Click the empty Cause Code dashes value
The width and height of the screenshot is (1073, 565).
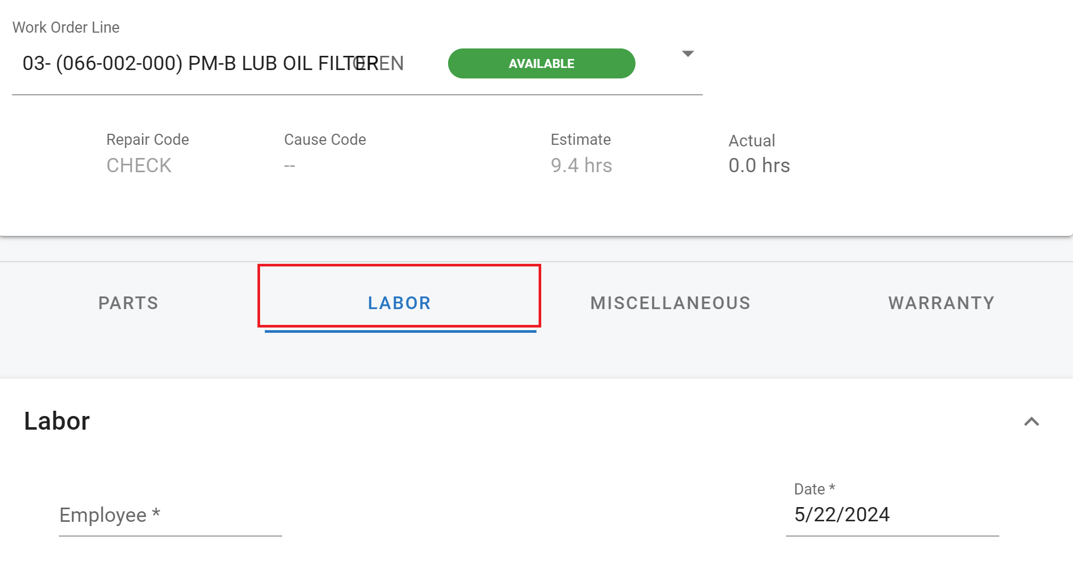[x=290, y=166]
